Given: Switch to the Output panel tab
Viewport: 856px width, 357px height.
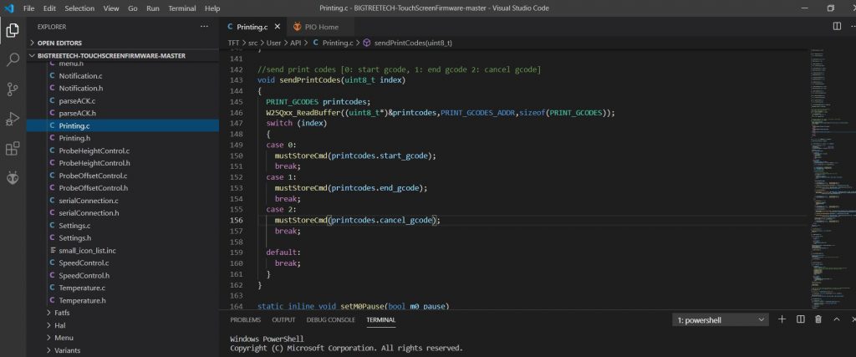Looking at the screenshot, I should tap(283, 320).
